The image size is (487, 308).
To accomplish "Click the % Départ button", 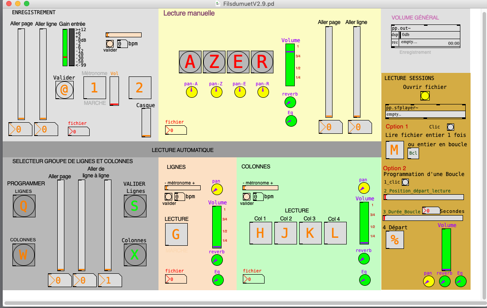I will point(394,240).
